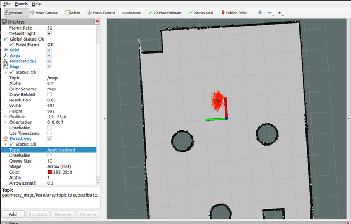Click the /particlecloud topic field
The image size is (351, 224).
[x=71, y=150]
